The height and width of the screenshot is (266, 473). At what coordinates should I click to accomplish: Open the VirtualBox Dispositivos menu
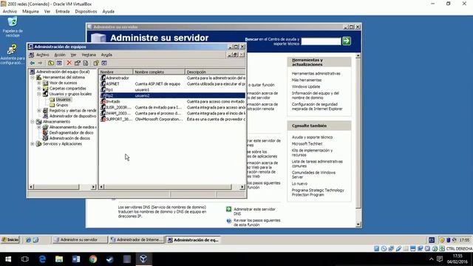click(86, 12)
